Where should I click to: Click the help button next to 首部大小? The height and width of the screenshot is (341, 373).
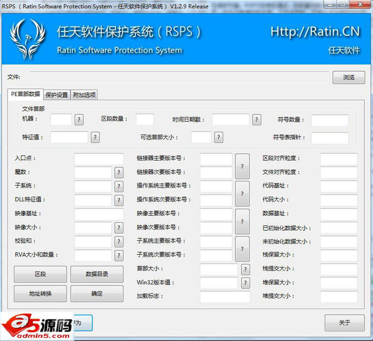click(x=246, y=269)
